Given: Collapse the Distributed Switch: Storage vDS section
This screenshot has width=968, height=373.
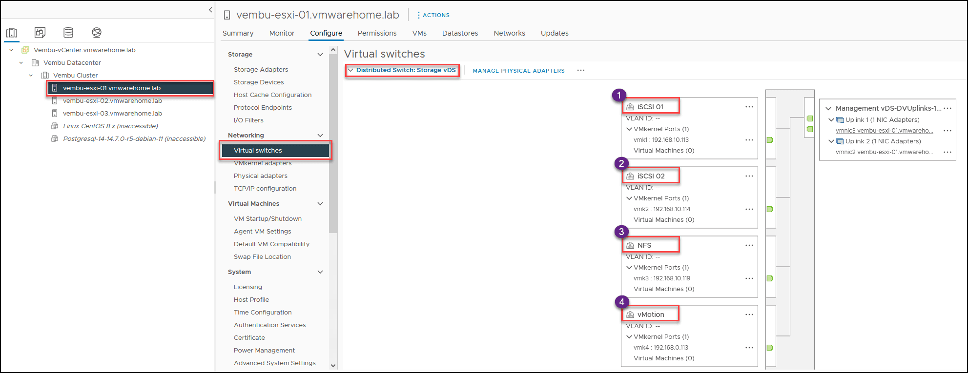Looking at the screenshot, I should click(350, 70).
